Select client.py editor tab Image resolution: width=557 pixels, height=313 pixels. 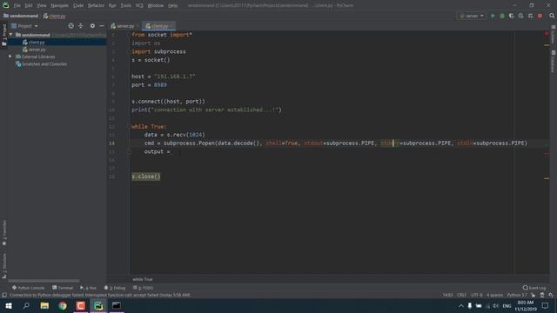pos(158,26)
